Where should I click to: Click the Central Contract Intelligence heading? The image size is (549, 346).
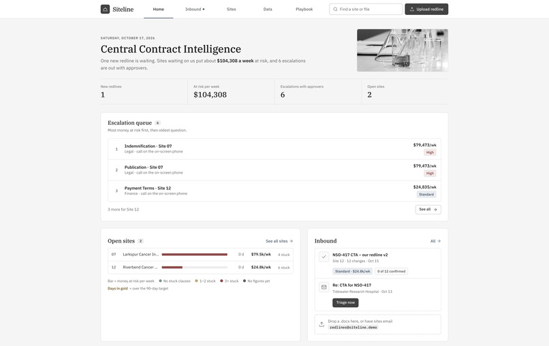pyautogui.click(x=171, y=49)
